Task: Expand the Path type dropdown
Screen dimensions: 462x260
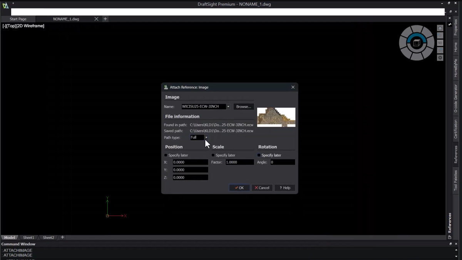Action: (206, 138)
